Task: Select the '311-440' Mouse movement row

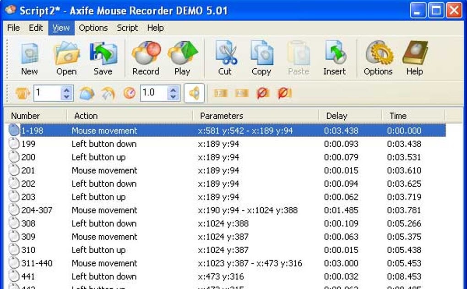Action: coord(226,263)
